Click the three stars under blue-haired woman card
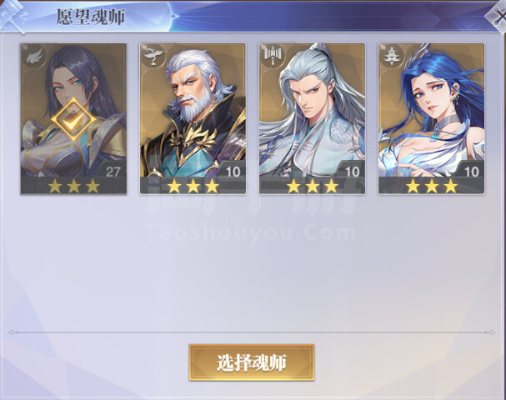This screenshot has width=506, height=400. coord(432,186)
